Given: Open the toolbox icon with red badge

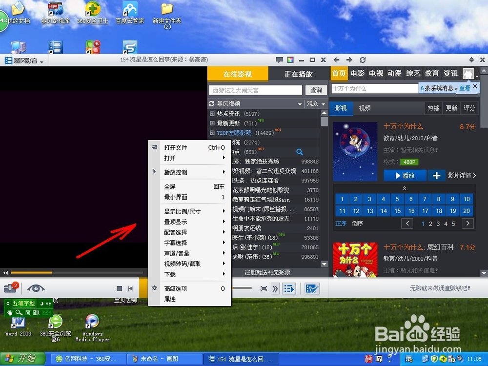Looking at the screenshot, I should click(x=11, y=287).
